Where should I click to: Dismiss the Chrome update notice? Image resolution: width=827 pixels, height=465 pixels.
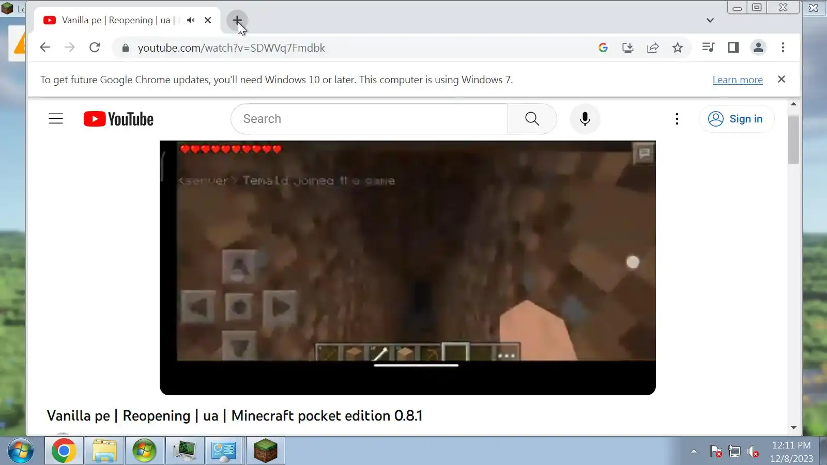click(x=782, y=79)
